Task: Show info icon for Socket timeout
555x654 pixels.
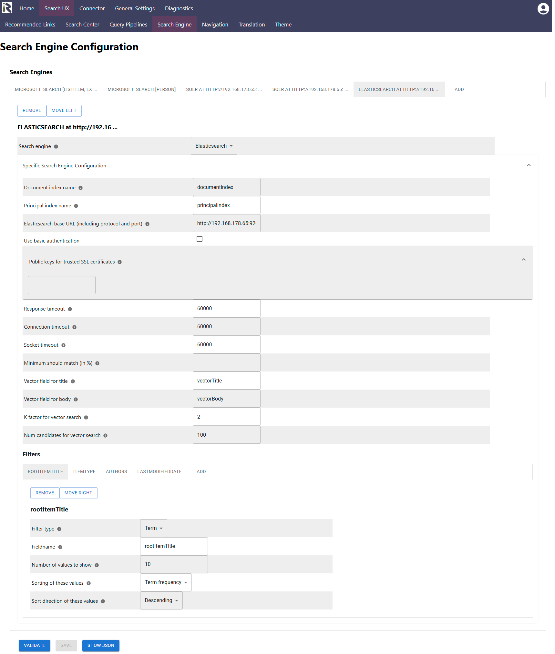Action: (x=64, y=345)
